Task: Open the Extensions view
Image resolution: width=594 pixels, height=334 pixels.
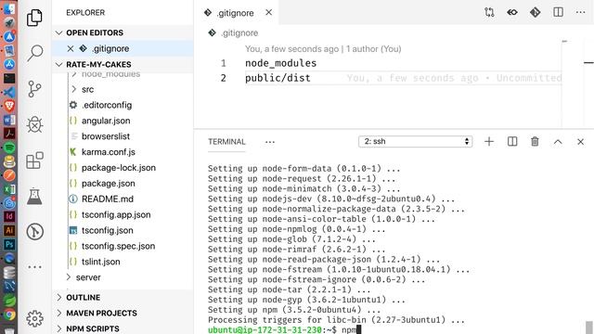Action: [x=35, y=161]
